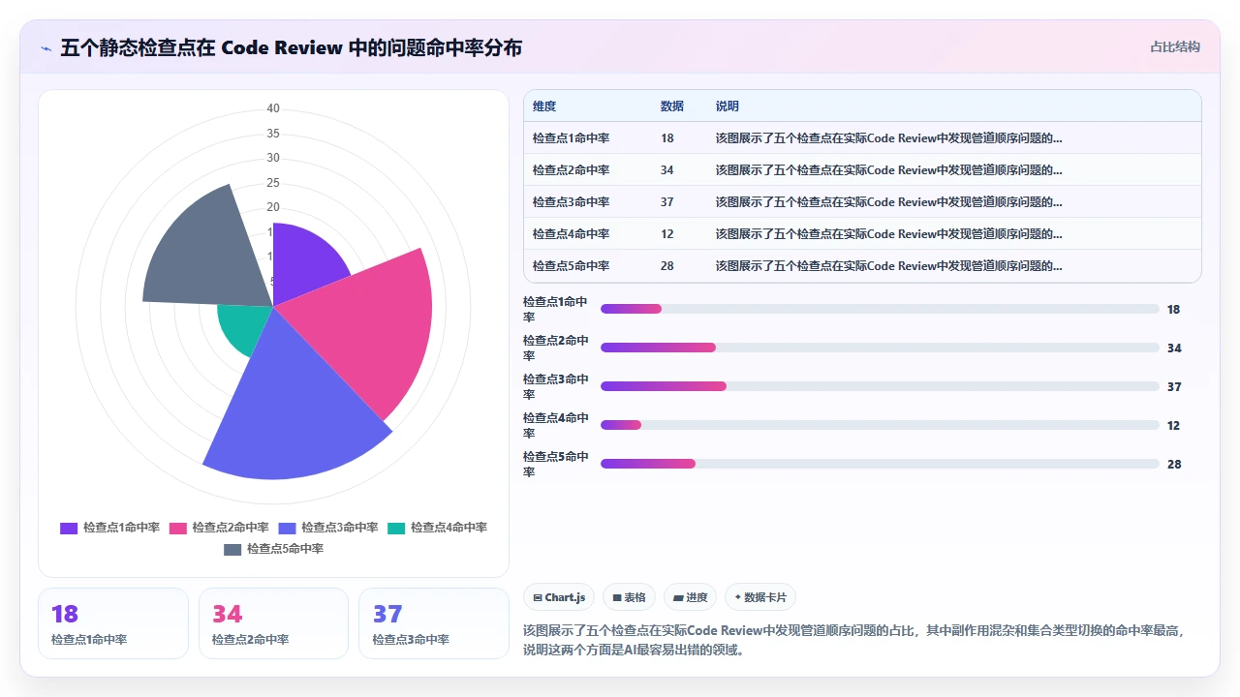Click table cell 检查点5命中率
Image resolution: width=1240 pixels, height=697 pixels.
coord(571,266)
